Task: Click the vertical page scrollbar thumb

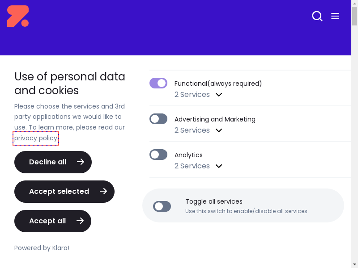Action: [x=354, y=16]
